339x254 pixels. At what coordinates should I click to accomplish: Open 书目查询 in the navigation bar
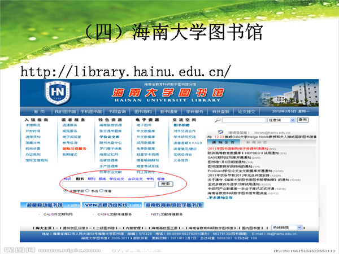coord(117,112)
